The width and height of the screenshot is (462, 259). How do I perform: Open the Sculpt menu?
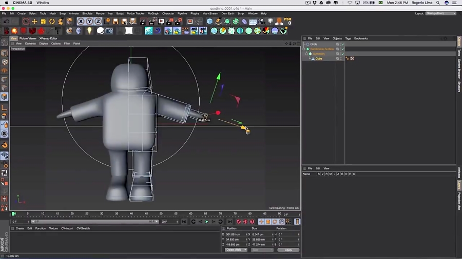coord(120,13)
